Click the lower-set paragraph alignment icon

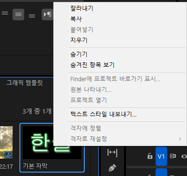(x=32, y=16)
